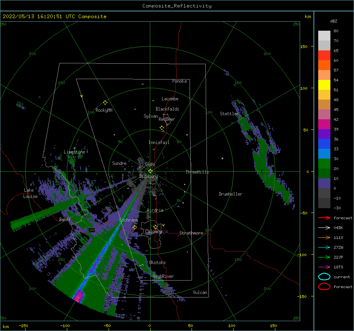Click the Vulcan label
The width and height of the screenshot is (354, 331).
click(200, 292)
